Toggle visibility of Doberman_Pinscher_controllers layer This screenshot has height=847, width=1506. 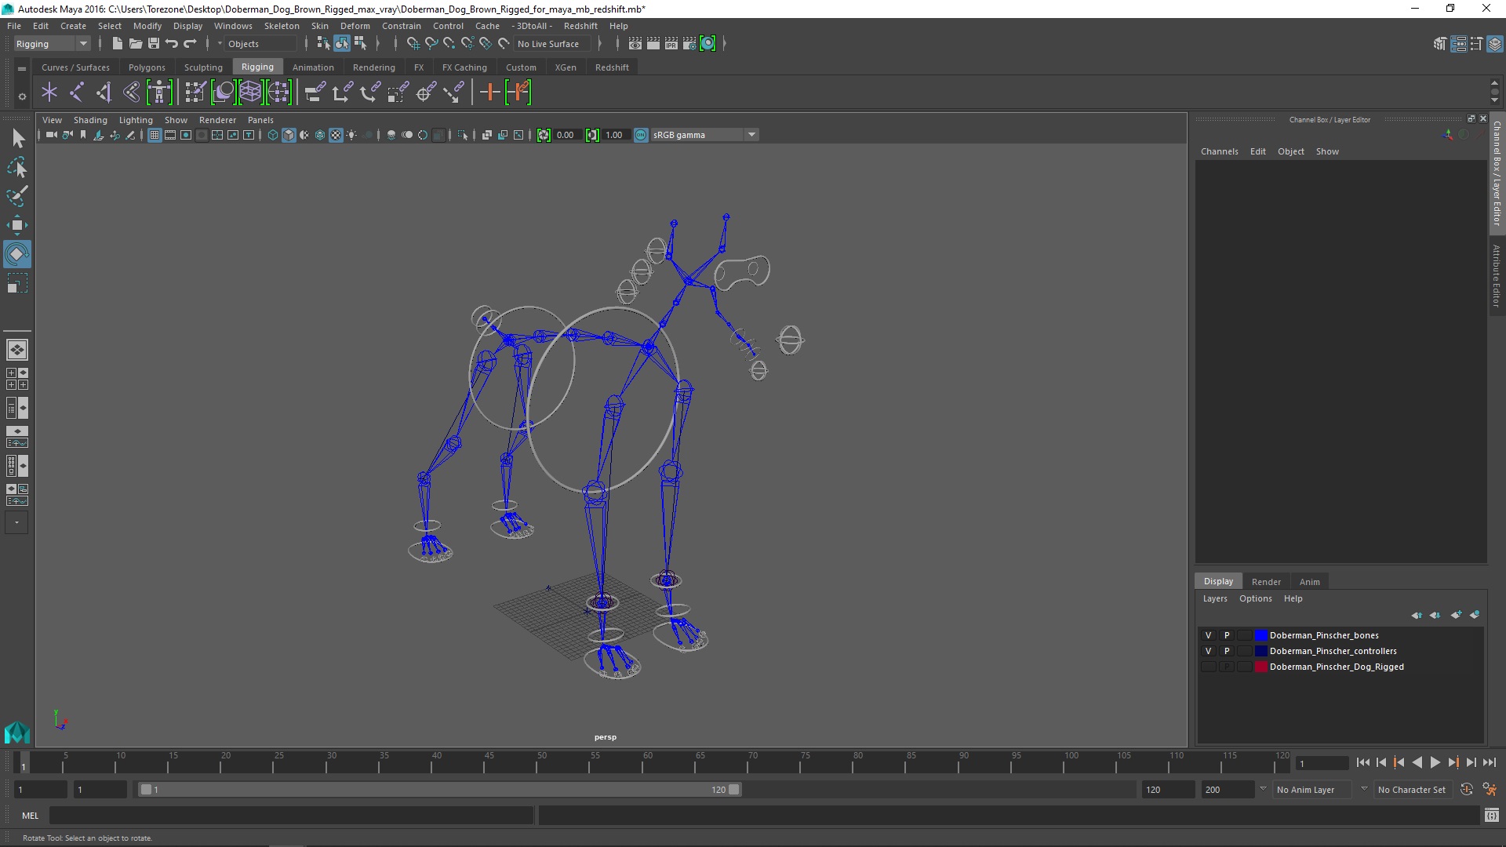[1208, 651]
